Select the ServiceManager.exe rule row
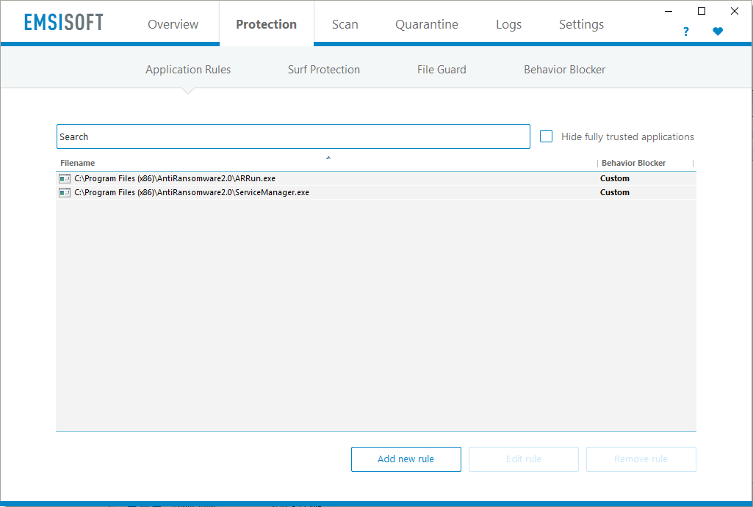Viewport: 753px width, 507px height. pyautogui.click(x=376, y=192)
